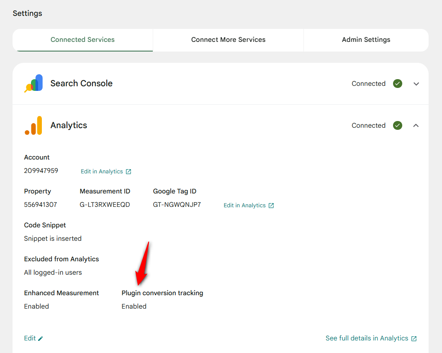Switch to Connected Services tab

tap(82, 40)
